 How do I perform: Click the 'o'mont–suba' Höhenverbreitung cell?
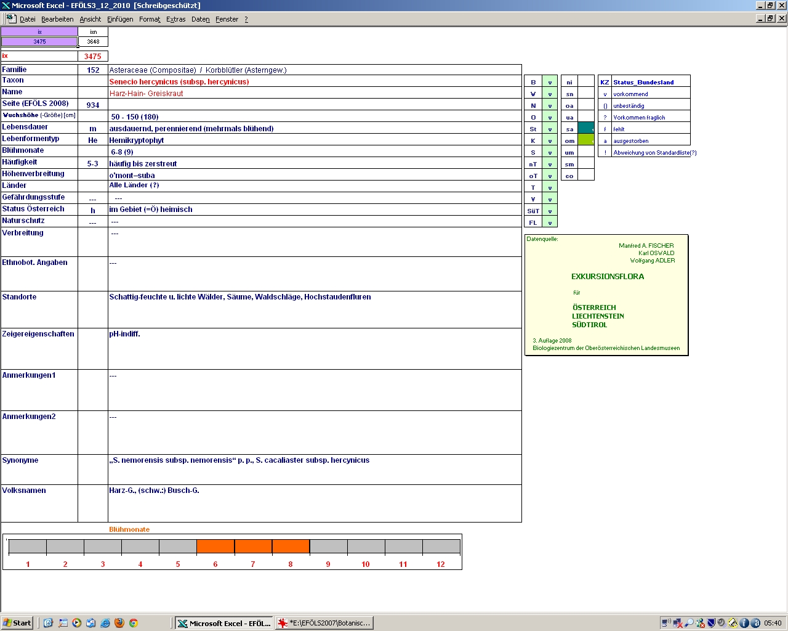pos(315,175)
